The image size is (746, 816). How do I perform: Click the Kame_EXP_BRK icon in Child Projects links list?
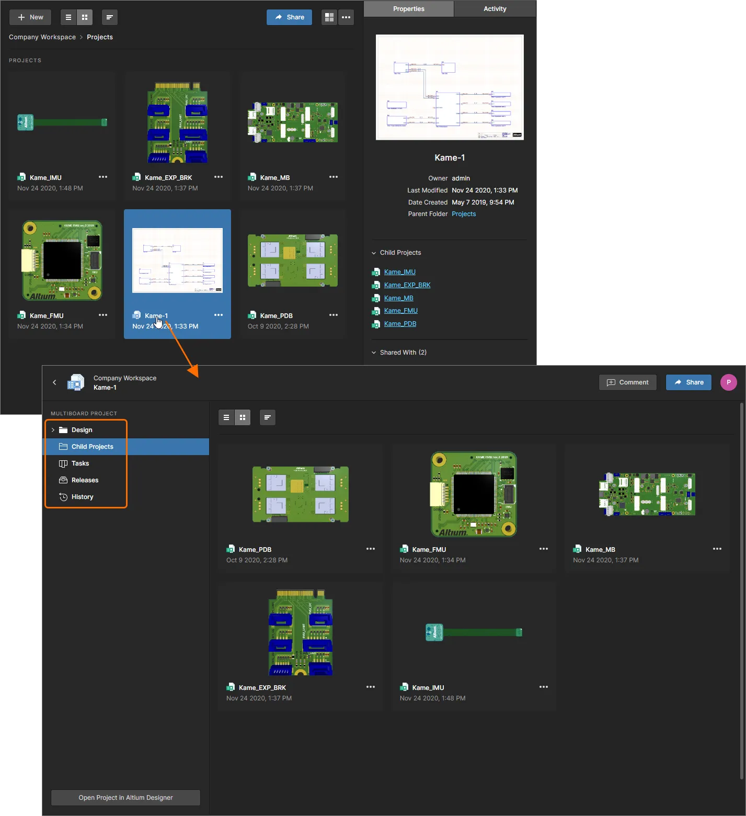[376, 285]
